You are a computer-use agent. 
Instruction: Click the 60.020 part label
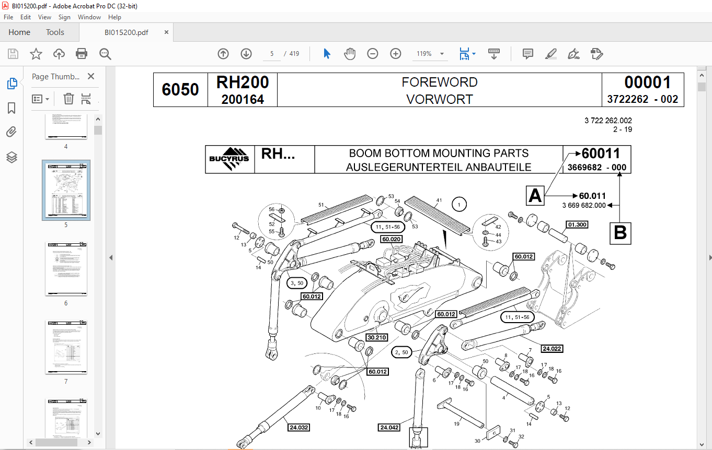pos(391,240)
